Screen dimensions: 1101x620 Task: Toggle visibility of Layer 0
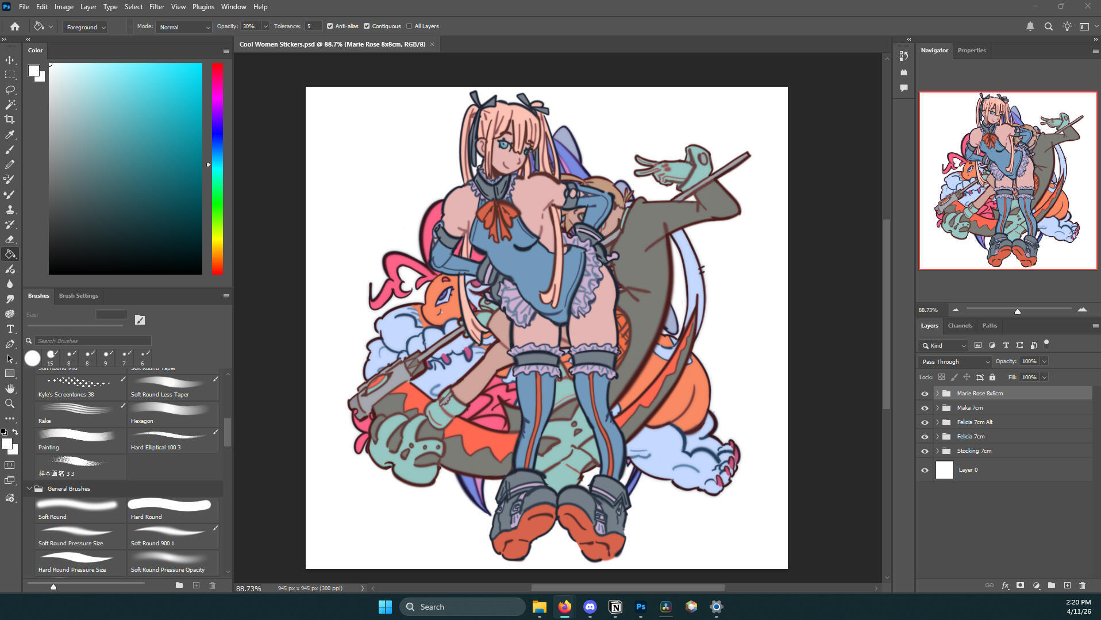[925, 470]
